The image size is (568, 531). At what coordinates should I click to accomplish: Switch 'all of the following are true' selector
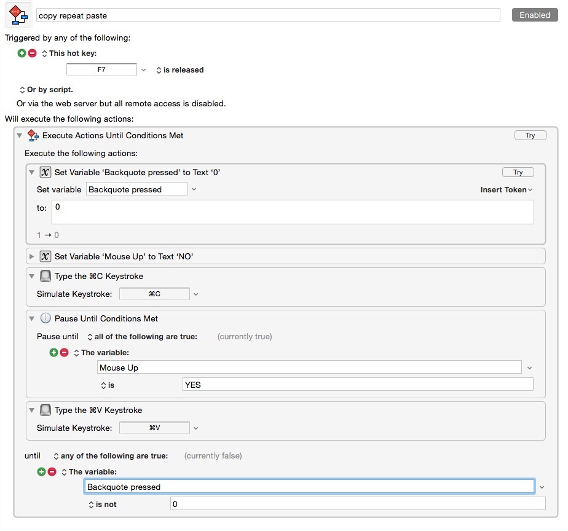click(143, 337)
